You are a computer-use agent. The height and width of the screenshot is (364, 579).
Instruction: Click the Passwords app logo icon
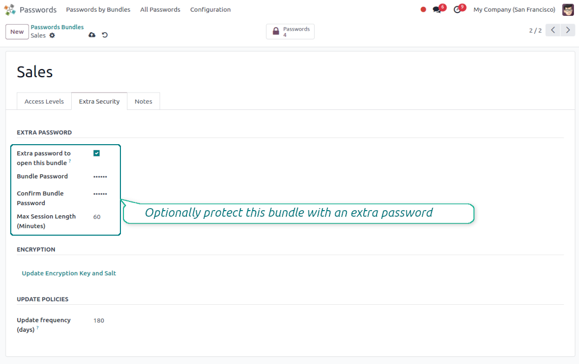coord(10,10)
